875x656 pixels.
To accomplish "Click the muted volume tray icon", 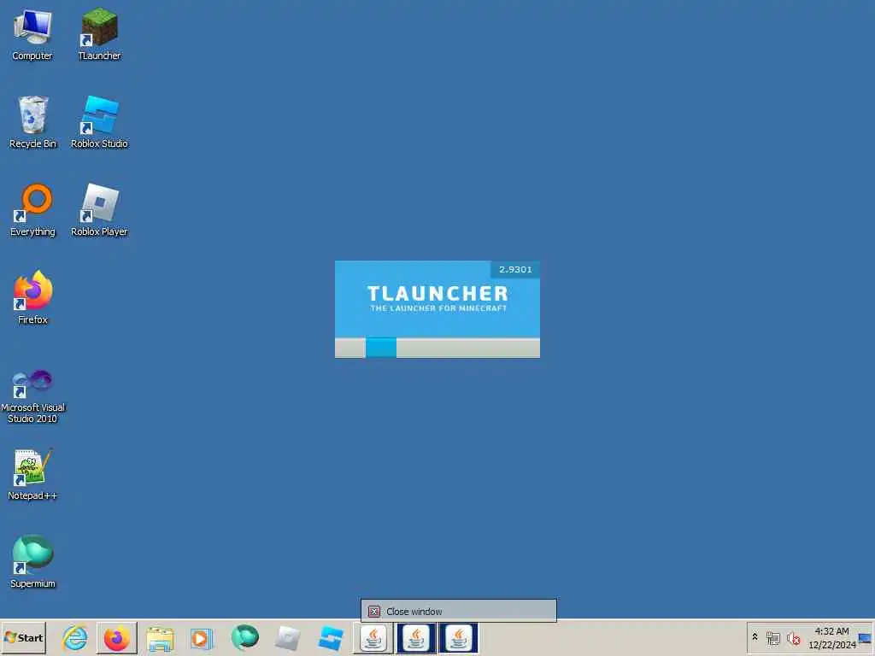I will 794,637.
